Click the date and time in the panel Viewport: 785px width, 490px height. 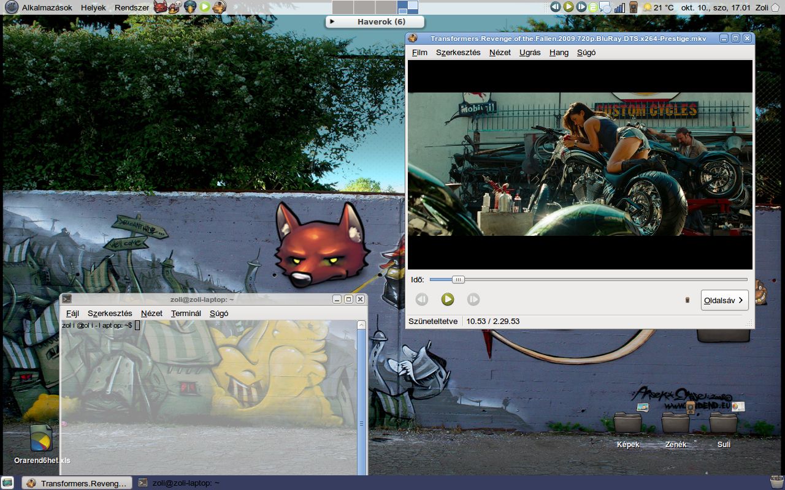click(714, 7)
